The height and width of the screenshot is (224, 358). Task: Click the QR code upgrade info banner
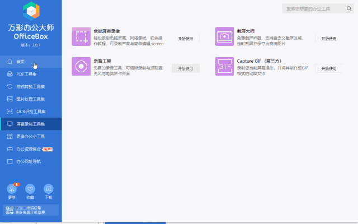coord(31,210)
